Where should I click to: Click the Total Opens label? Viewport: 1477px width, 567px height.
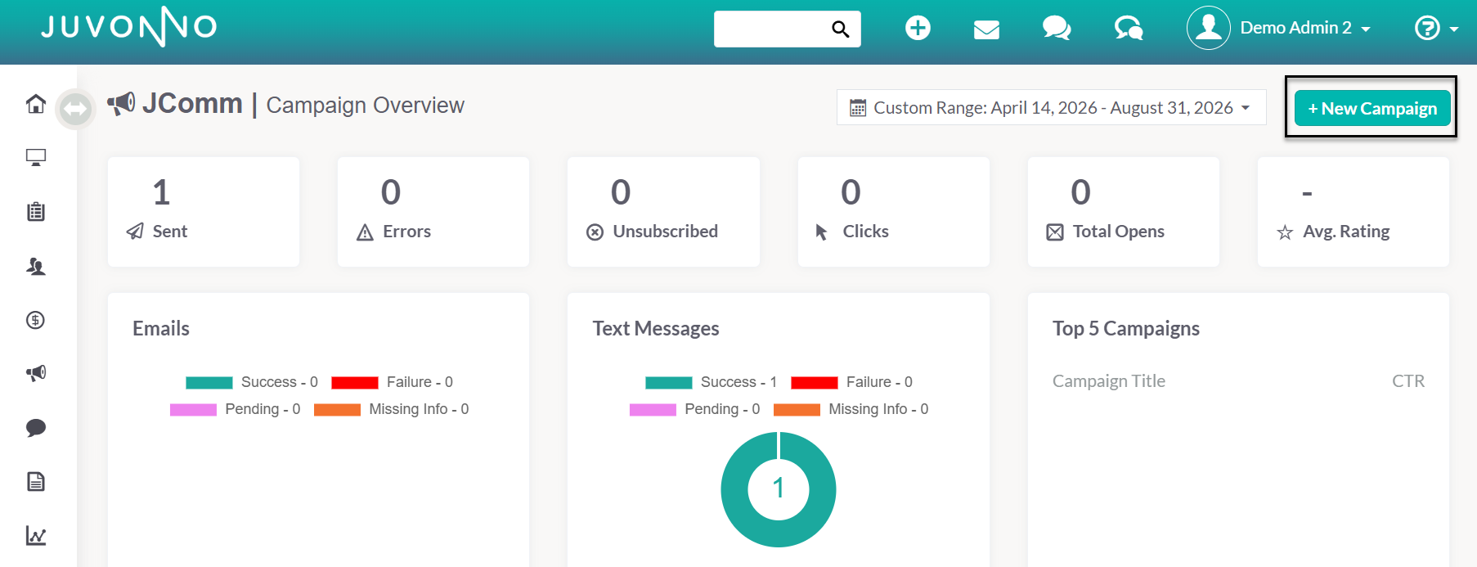(x=1118, y=232)
